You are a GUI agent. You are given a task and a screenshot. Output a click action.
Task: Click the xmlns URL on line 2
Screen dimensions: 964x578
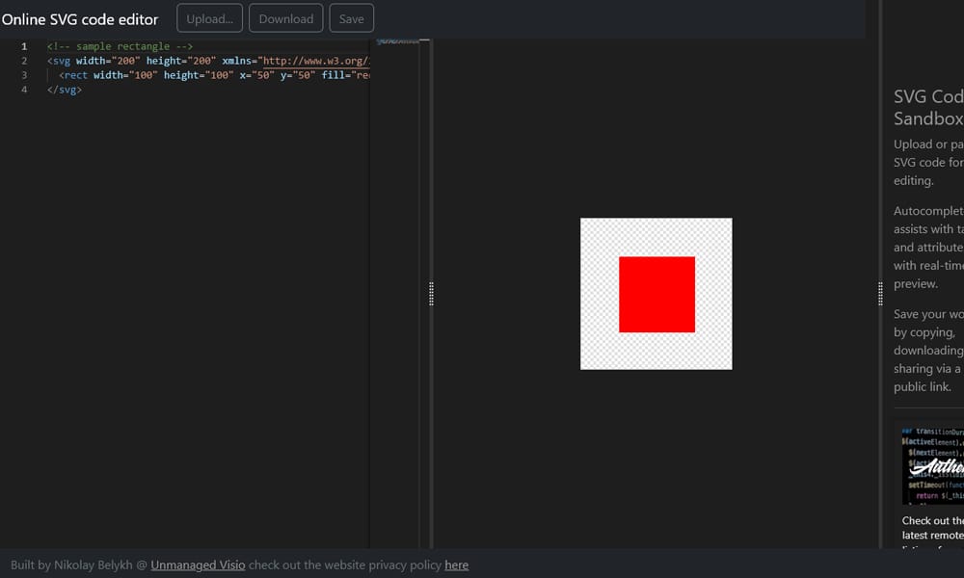[318, 60]
